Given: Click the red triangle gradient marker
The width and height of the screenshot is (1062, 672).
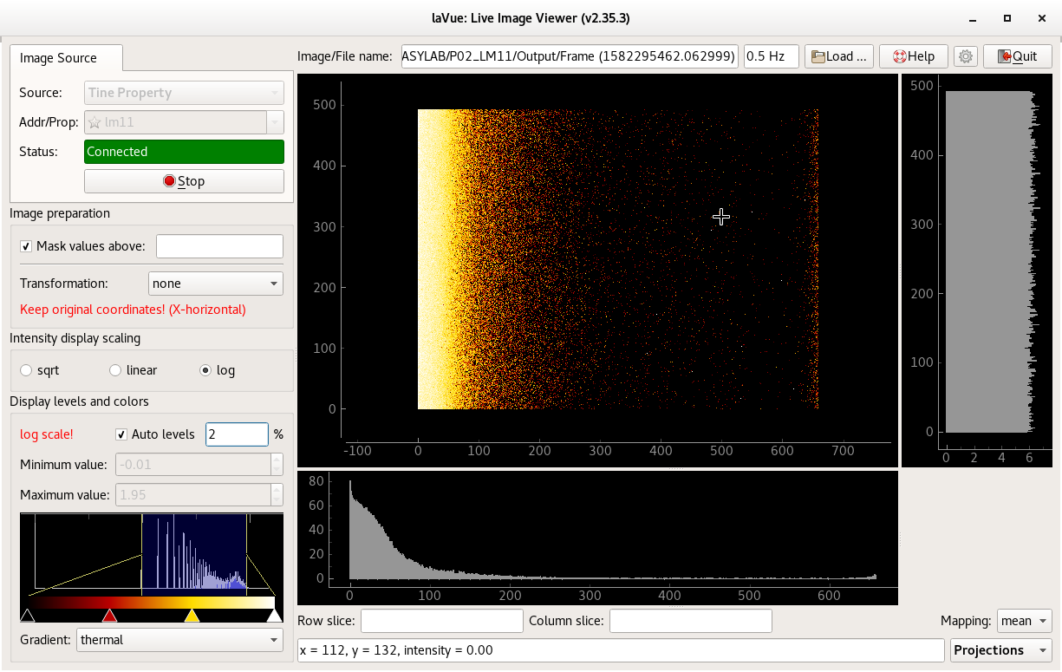Looking at the screenshot, I should coord(109,616).
